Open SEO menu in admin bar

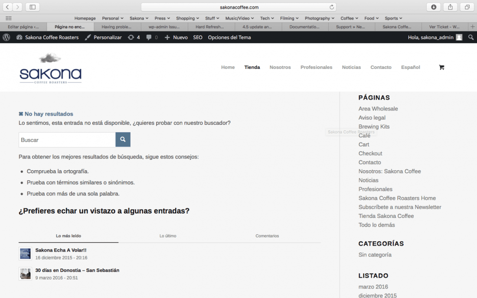point(198,37)
